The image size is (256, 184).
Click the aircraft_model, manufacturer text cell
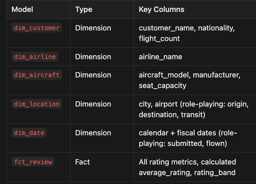pos(190,80)
